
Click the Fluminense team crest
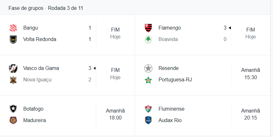point(148,109)
